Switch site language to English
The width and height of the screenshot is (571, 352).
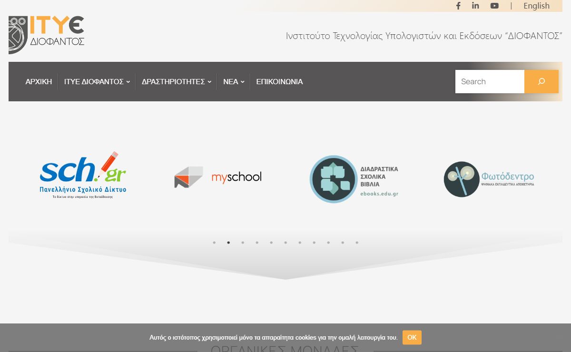point(536,6)
